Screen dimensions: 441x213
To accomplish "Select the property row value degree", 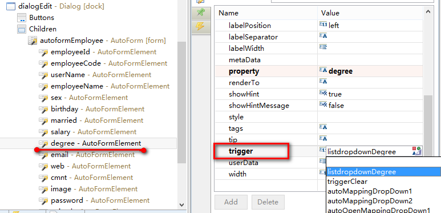I will coord(341,71).
